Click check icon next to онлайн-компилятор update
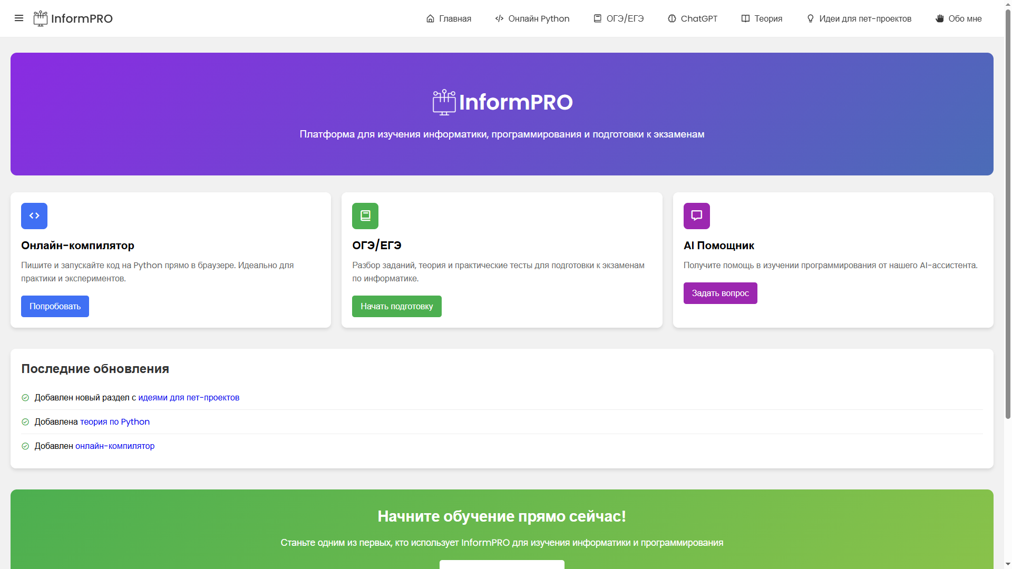 pos(25,446)
